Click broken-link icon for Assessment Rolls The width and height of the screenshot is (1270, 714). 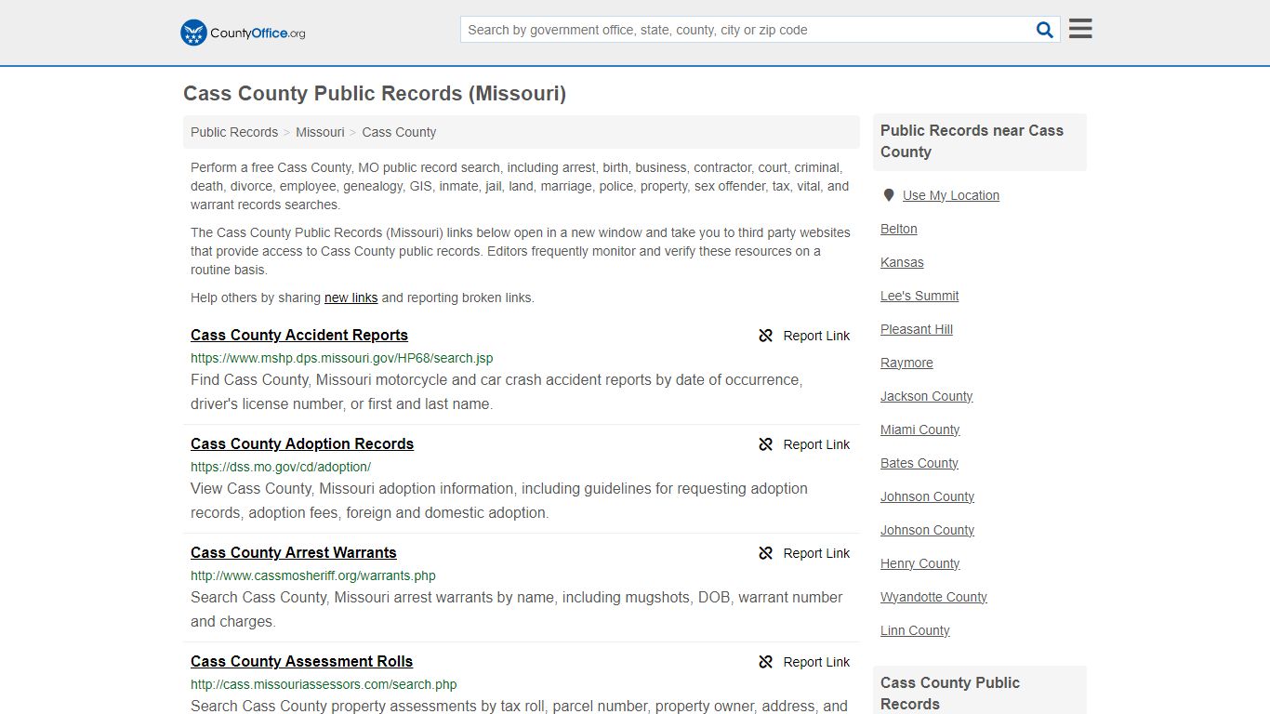pyautogui.click(x=766, y=662)
